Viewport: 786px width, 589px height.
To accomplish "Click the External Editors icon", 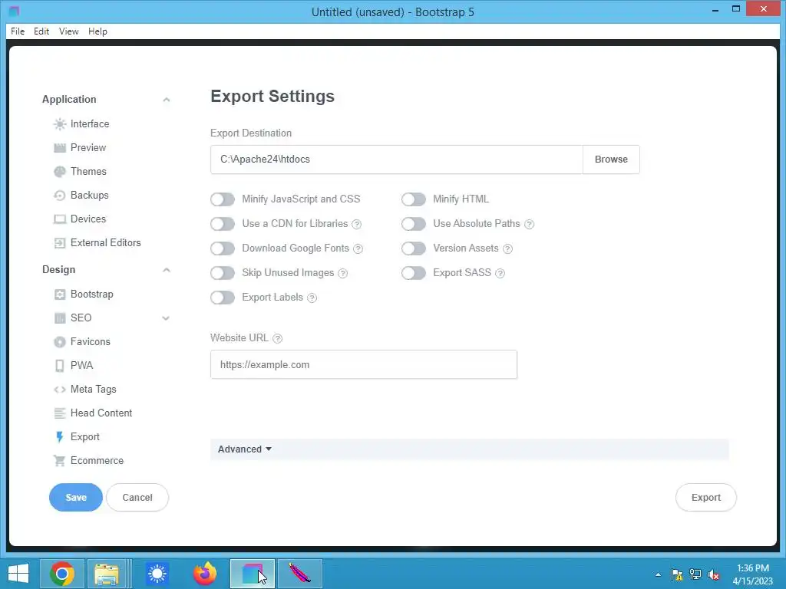I will (x=60, y=243).
